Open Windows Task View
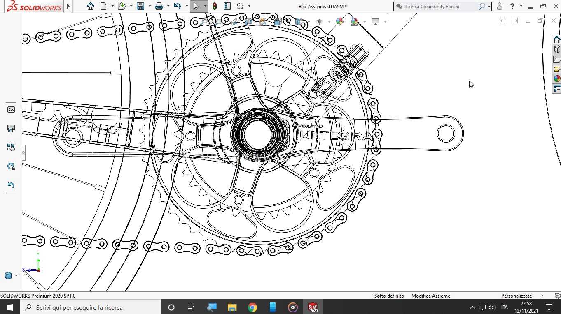561x314 pixels. pyautogui.click(x=191, y=307)
